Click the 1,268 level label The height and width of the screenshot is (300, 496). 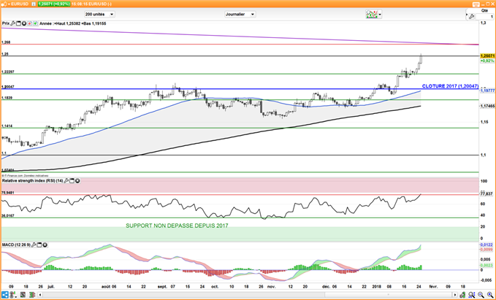tap(6, 42)
